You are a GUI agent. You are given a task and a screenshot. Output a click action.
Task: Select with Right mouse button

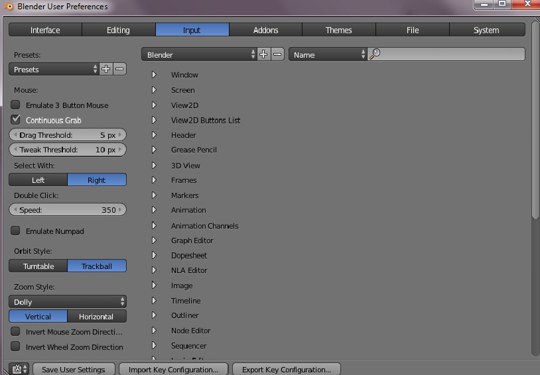(x=97, y=180)
